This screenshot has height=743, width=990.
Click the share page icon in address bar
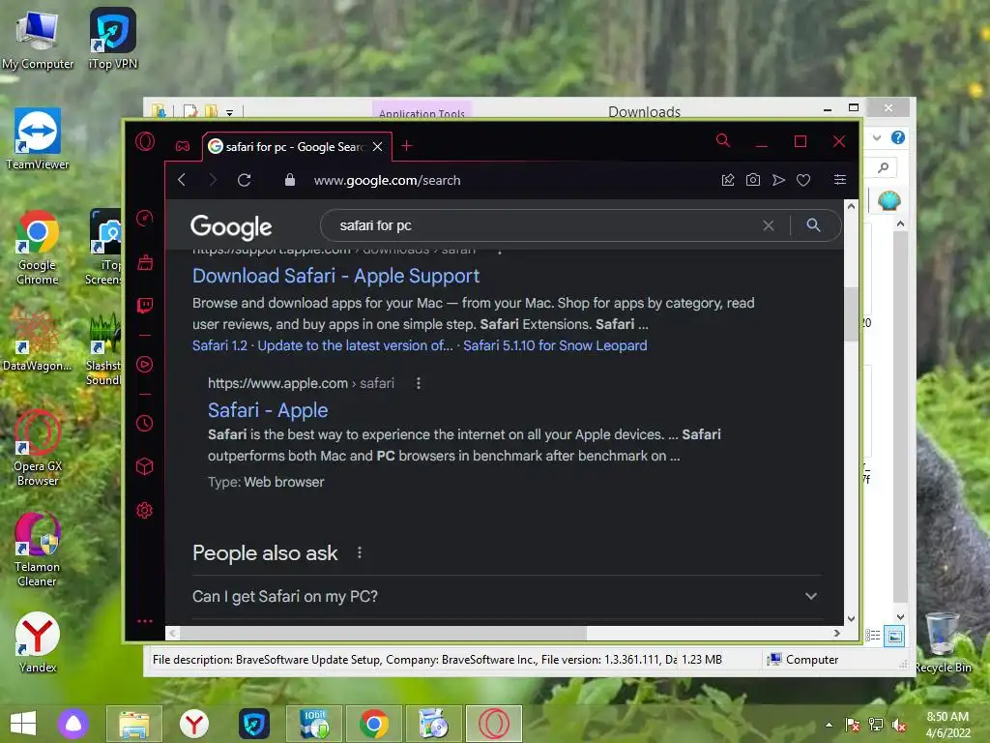(x=728, y=180)
